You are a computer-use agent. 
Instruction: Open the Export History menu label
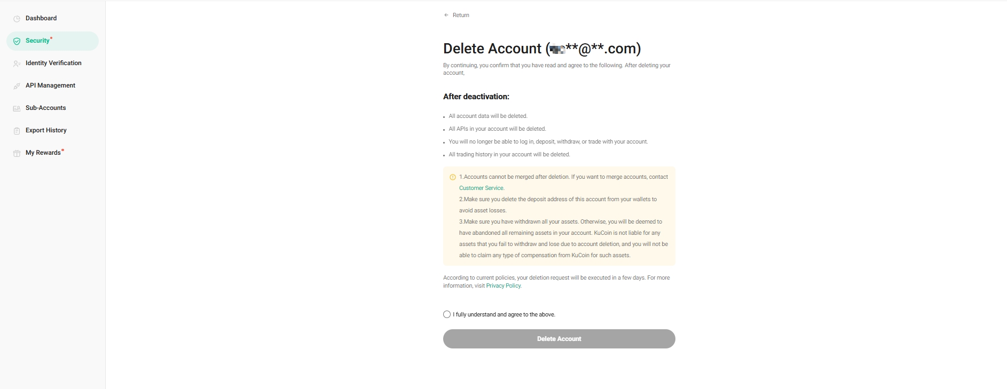click(46, 130)
